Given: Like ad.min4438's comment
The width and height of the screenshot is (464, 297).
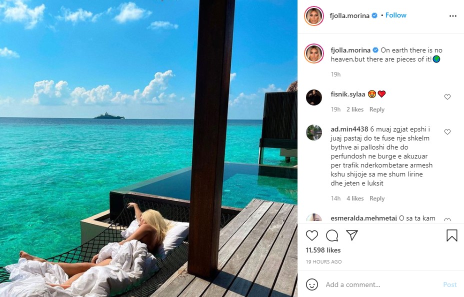Looking at the screenshot, I should click(x=447, y=132).
